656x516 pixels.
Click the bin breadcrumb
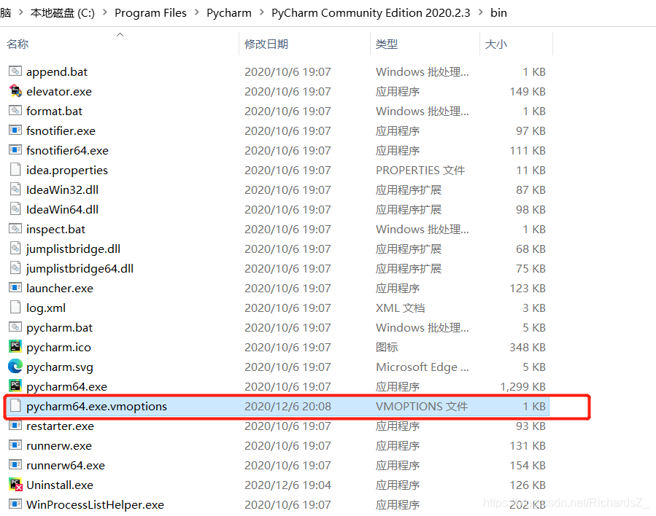498,13
